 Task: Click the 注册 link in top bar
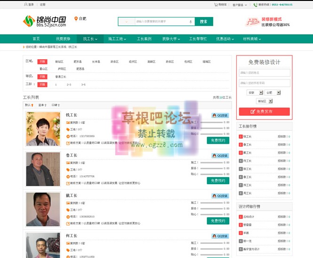tap(42, 5)
